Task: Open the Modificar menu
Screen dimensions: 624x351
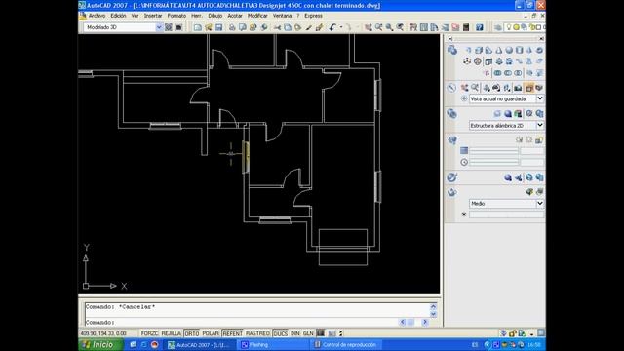Action: [257, 16]
